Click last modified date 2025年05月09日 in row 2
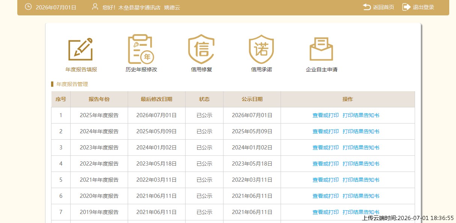Screen dimensions: 456x223 (157, 131)
